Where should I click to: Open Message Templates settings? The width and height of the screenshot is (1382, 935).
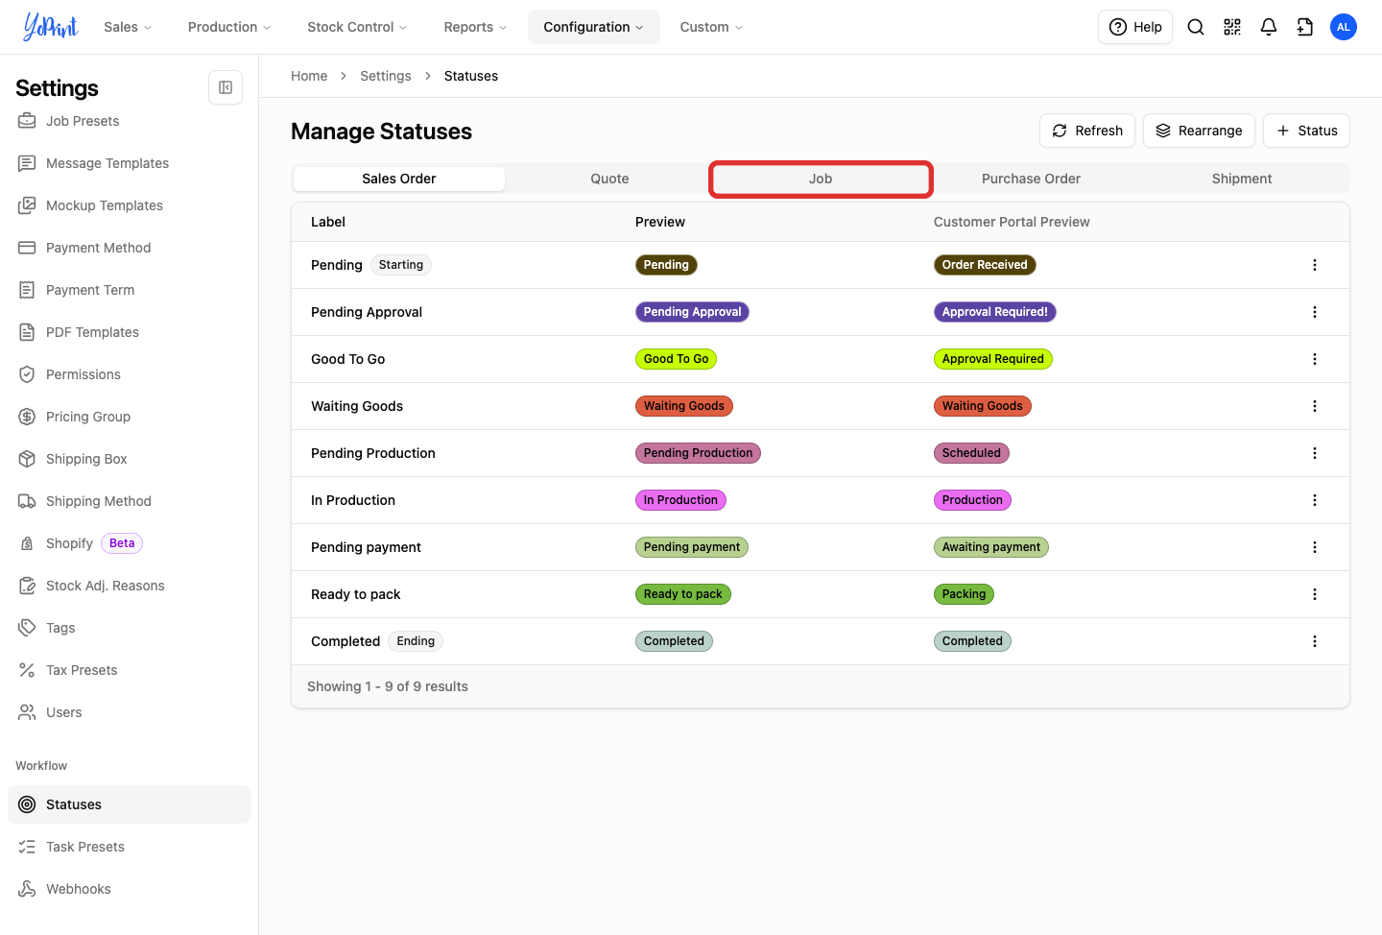tap(129, 163)
